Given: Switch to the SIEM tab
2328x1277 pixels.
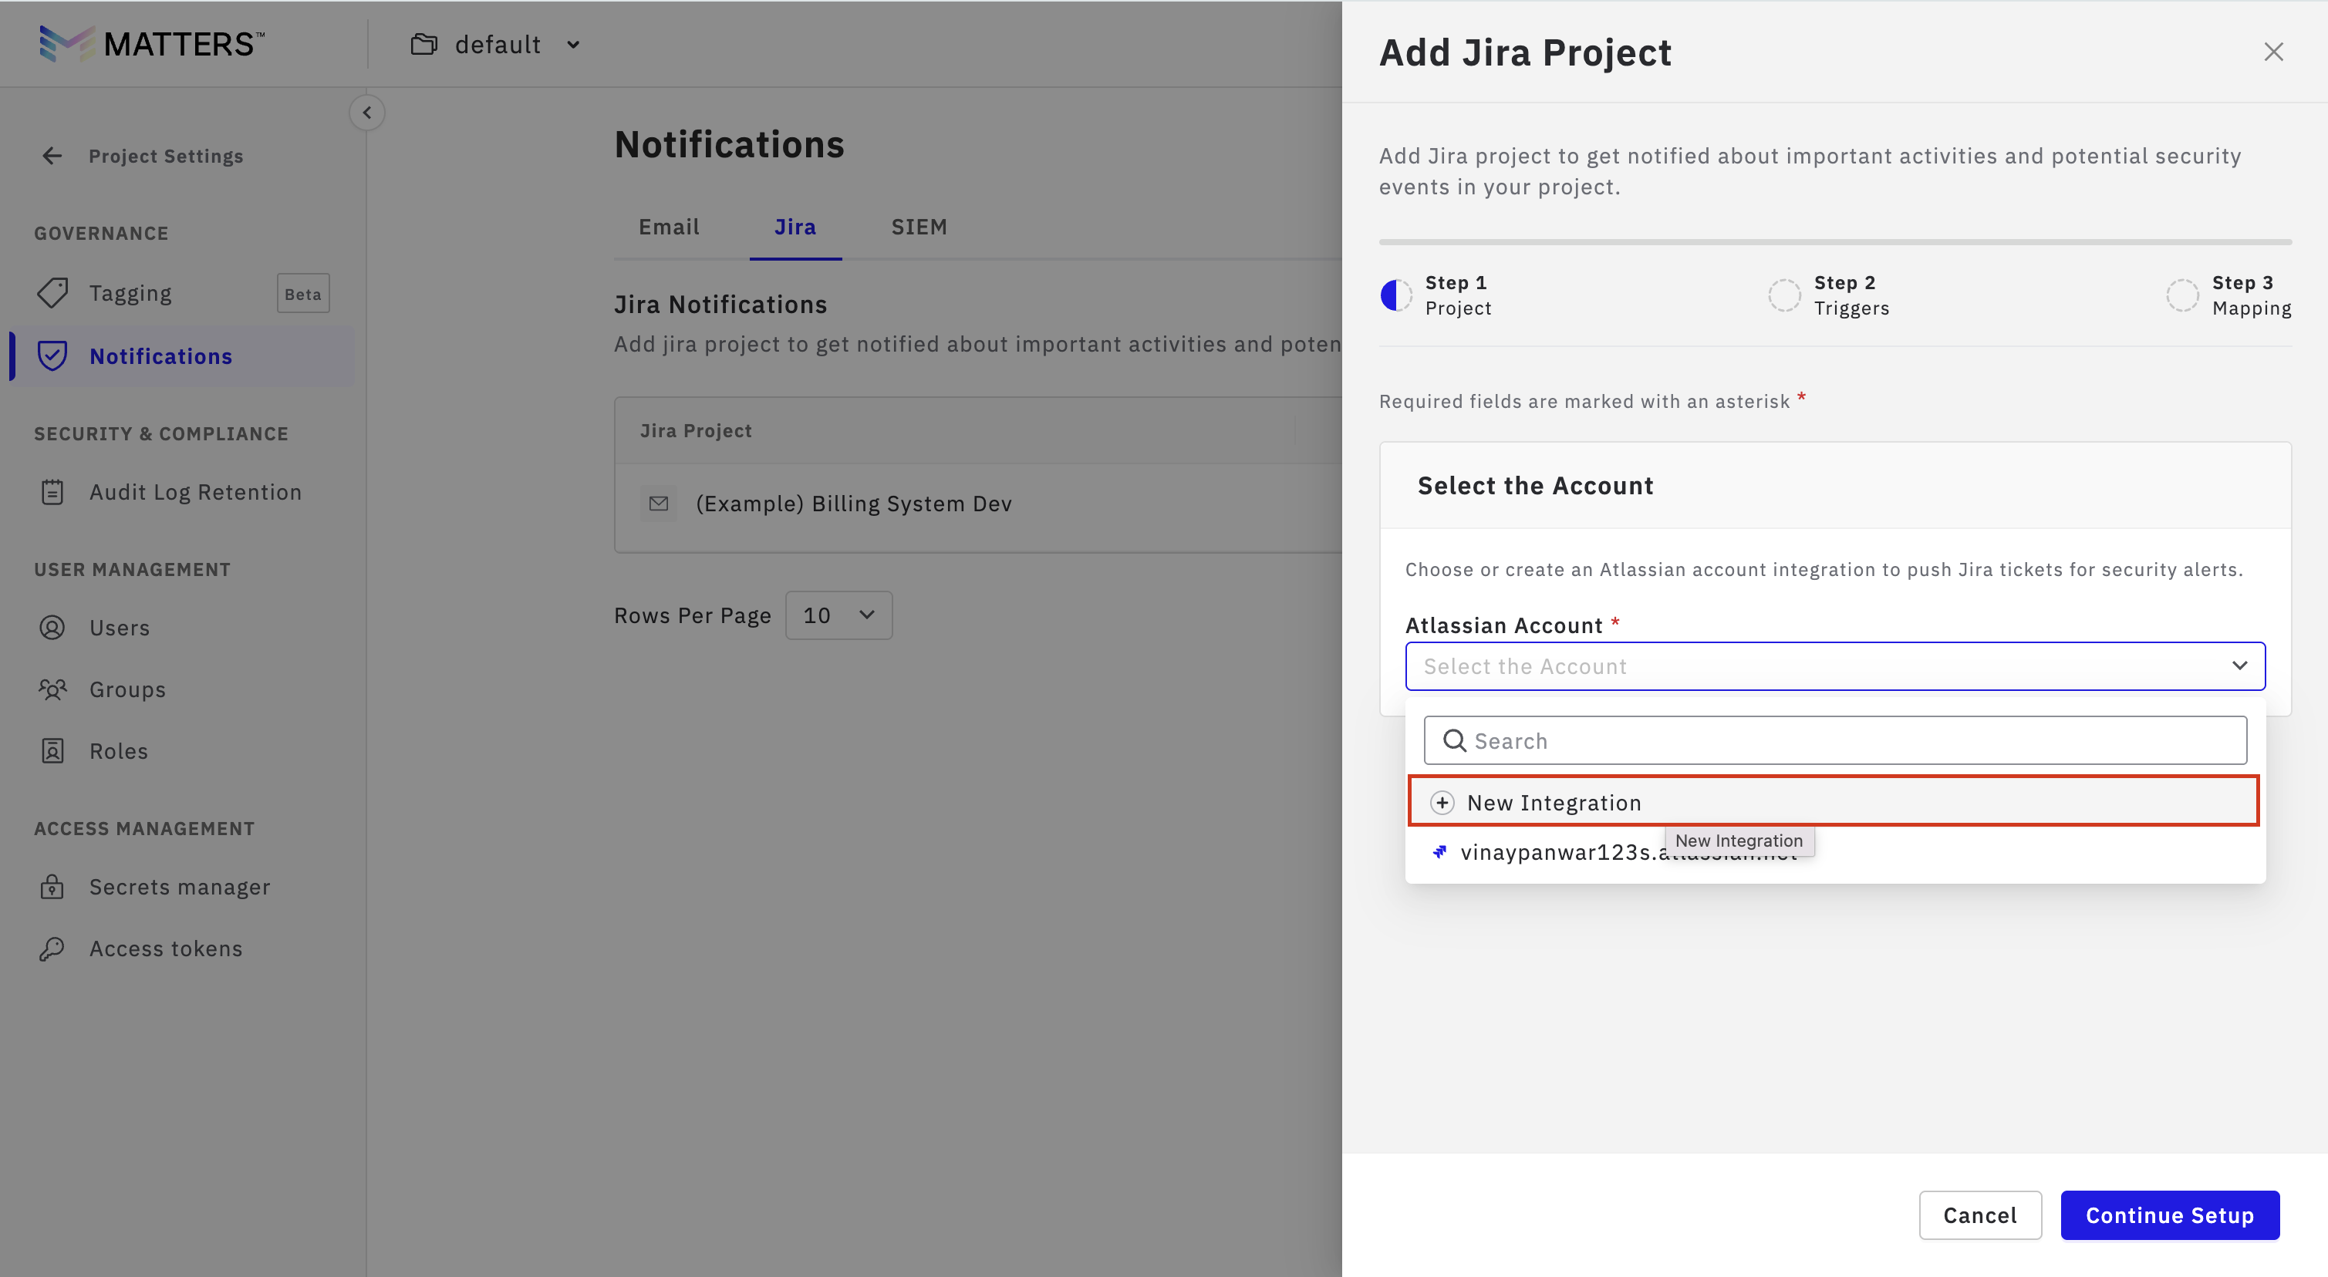Looking at the screenshot, I should pyautogui.click(x=919, y=227).
